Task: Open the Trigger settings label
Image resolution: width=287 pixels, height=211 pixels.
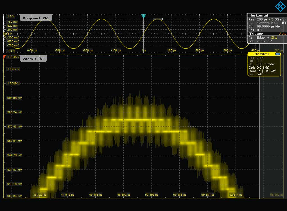Action: [x=256, y=34]
